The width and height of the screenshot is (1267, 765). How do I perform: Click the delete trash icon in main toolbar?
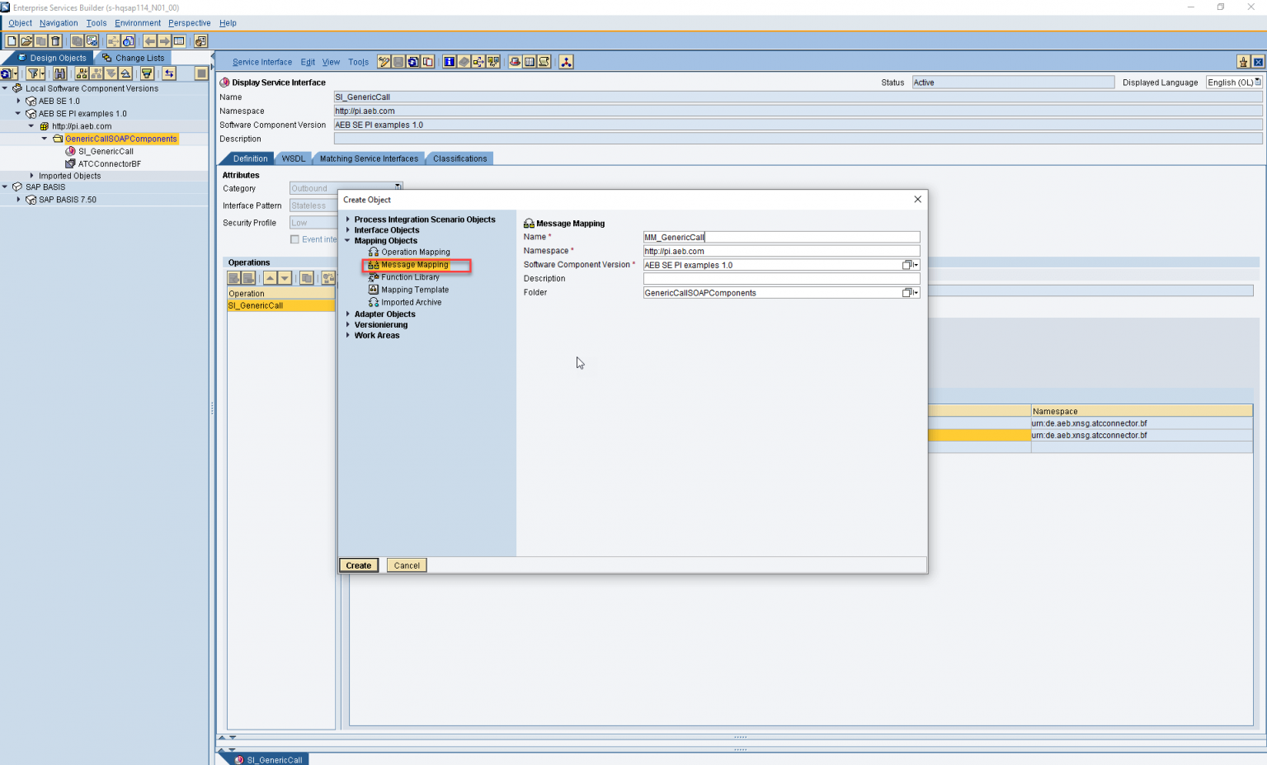[54, 39]
